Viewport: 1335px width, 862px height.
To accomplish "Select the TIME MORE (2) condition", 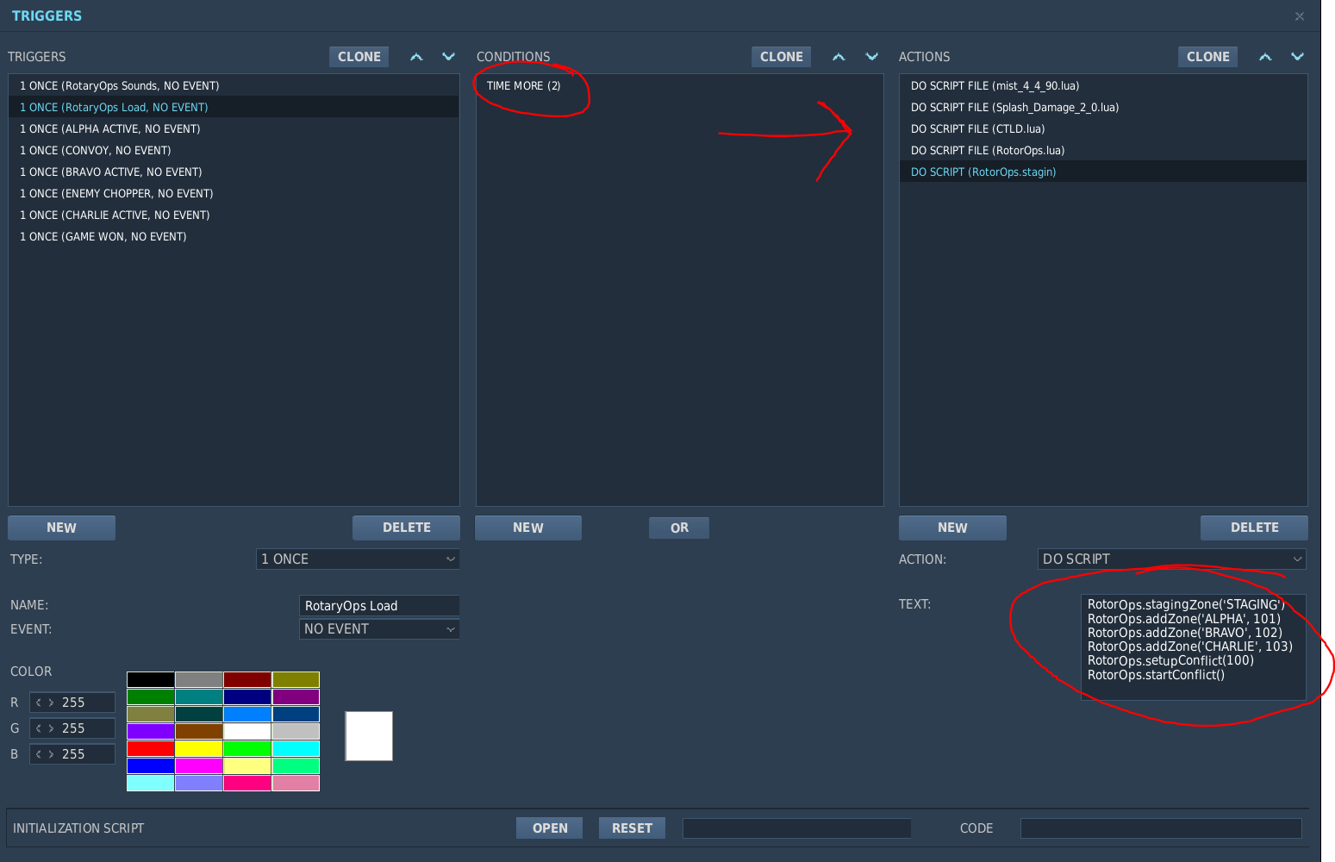I will (x=523, y=86).
